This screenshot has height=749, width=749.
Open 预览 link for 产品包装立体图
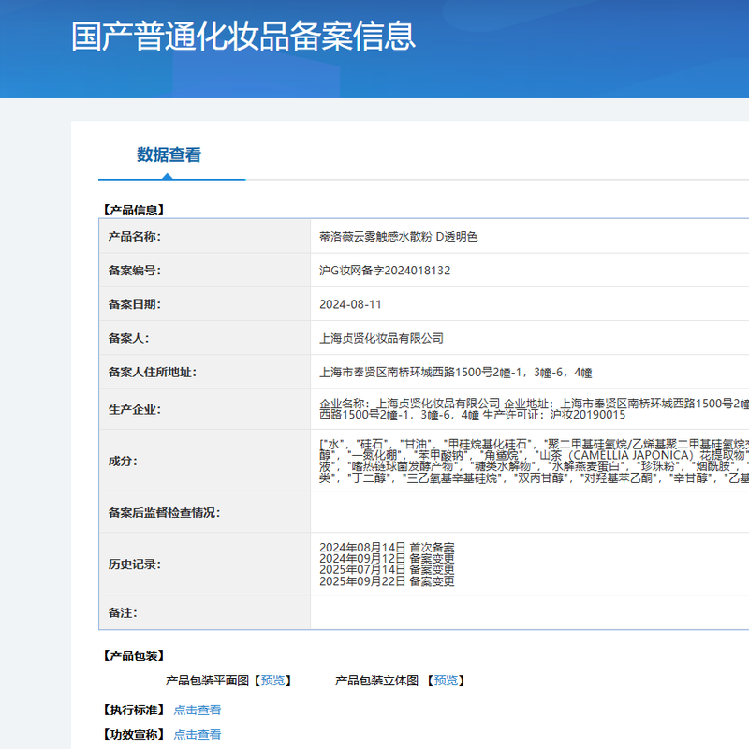[448, 681]
